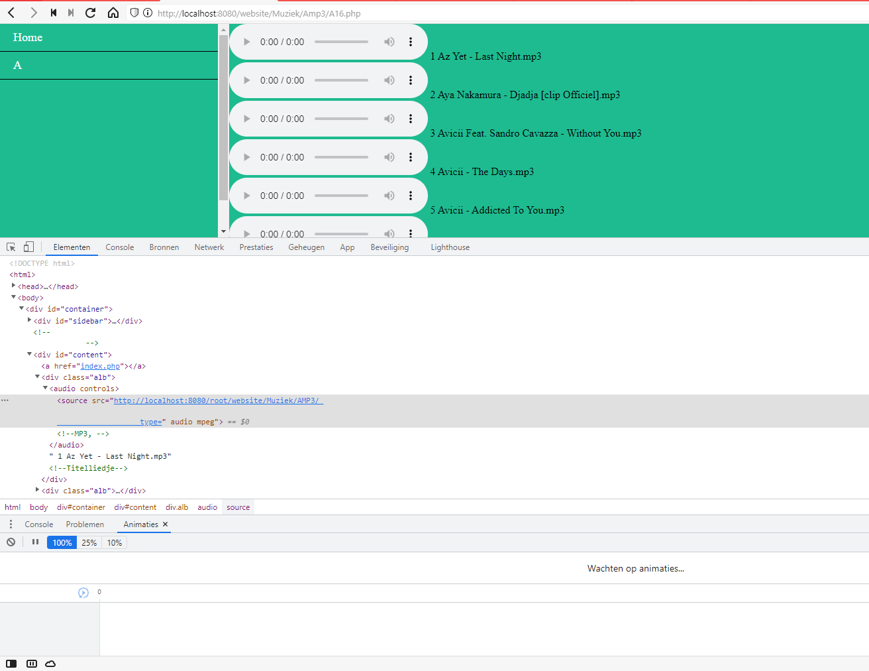Go forward to the next page
The height and width of the screenshot is (671, 869).
click(33, 13)
